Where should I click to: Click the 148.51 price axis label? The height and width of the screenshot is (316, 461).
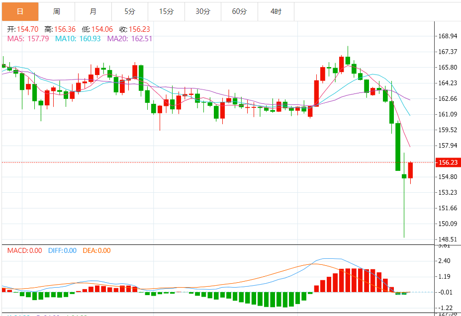click(x=448, y=239)
